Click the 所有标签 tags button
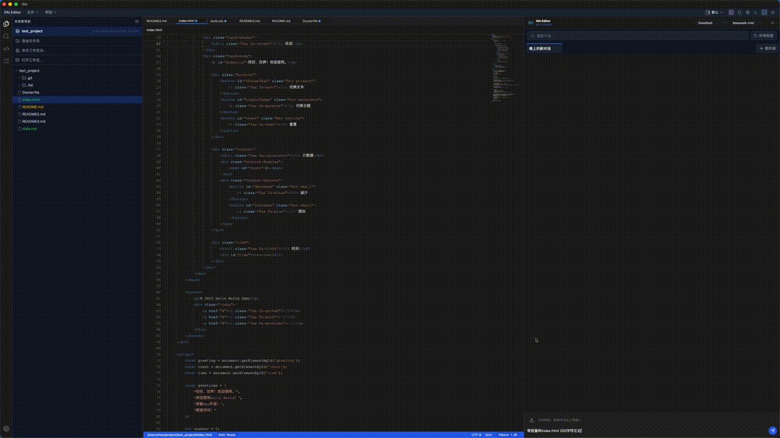This screenshot has width=780, height=438. click(x=764, y=36)
